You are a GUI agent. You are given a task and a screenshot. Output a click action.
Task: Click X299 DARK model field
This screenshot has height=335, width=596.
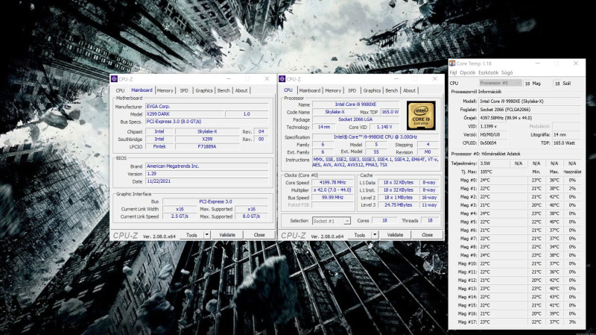click(185, 114)
